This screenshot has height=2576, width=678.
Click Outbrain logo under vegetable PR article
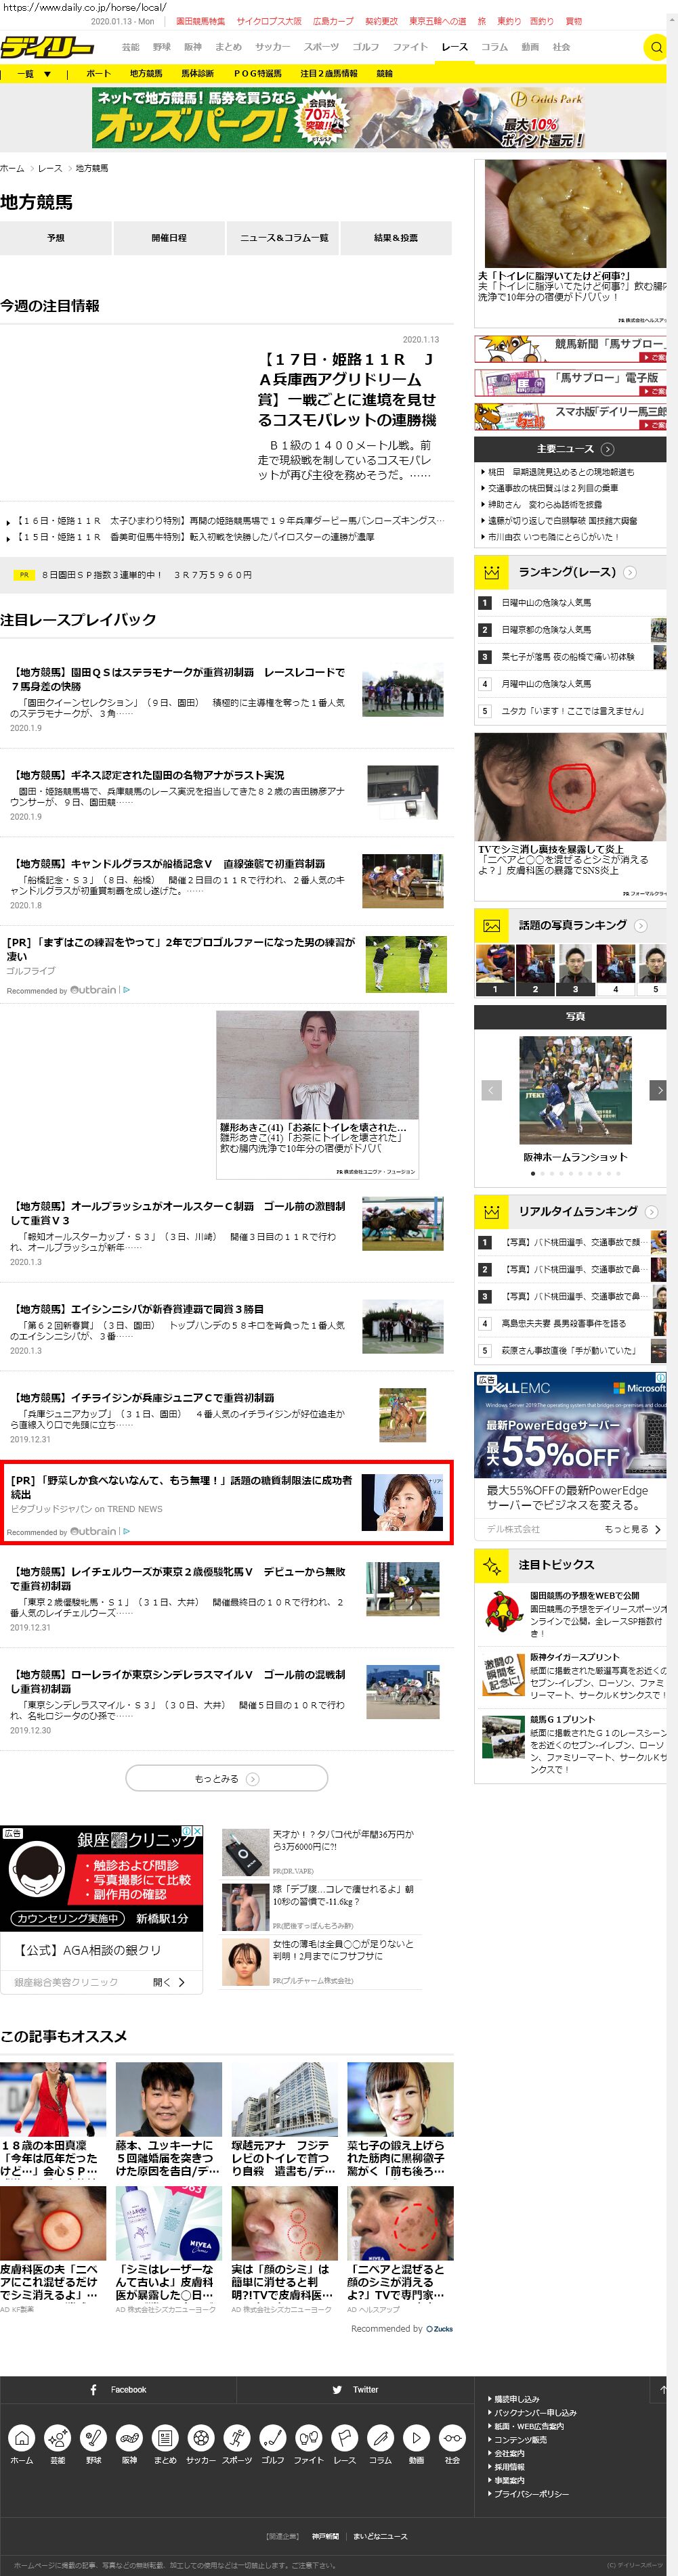point(93,1531)
